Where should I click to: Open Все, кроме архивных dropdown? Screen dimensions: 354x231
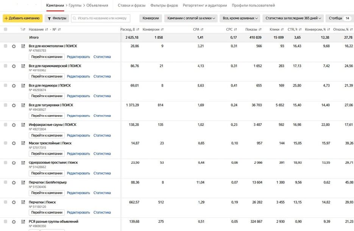tap(240, 18)
